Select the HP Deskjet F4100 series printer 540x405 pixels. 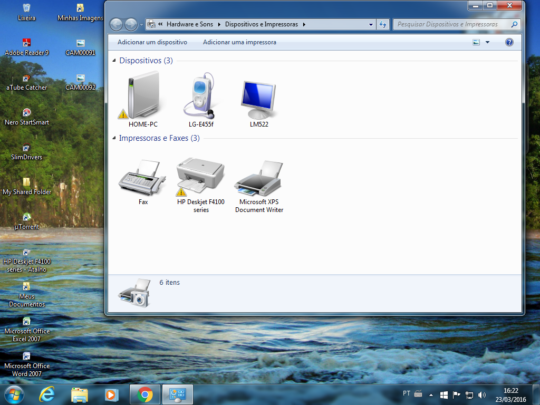[201, 185]
